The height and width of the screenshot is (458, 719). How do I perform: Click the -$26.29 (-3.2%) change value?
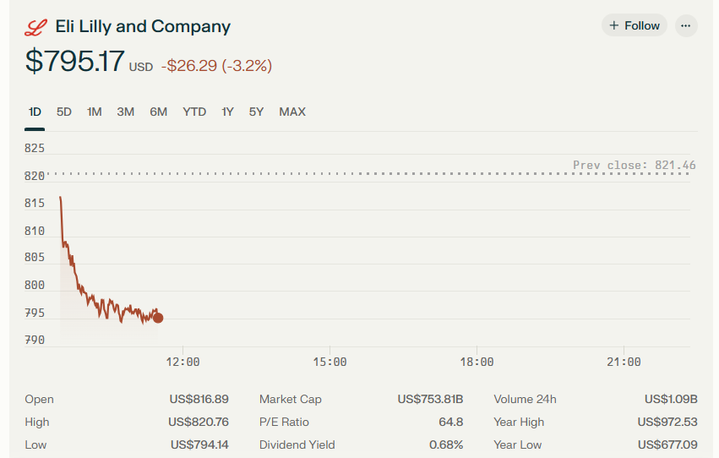[216, 66]
